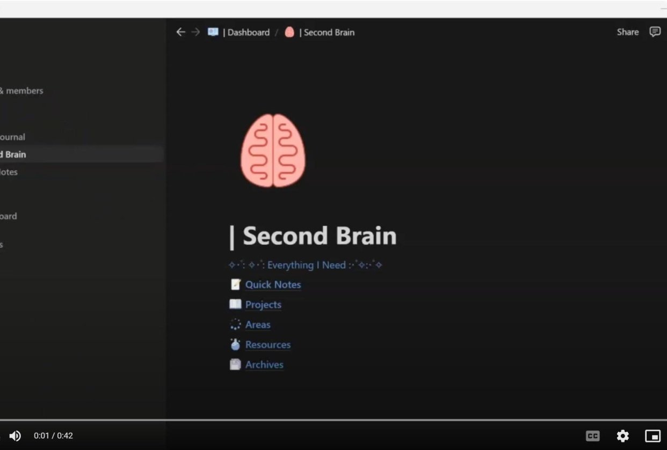The image size is (667, 450).
Task: Toggle closed captions on
Action: [593, 436]
